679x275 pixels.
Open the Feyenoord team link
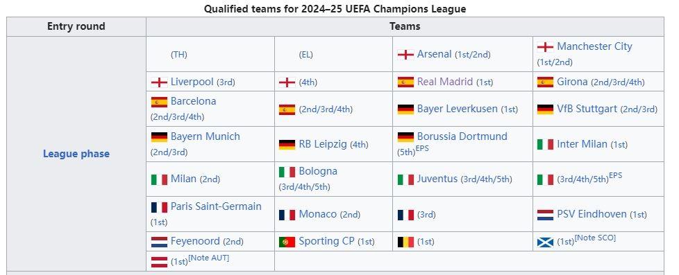click(x=195, y=241)
